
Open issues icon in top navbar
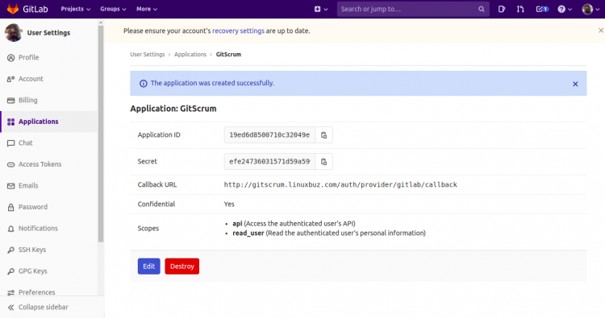point(502,9)
